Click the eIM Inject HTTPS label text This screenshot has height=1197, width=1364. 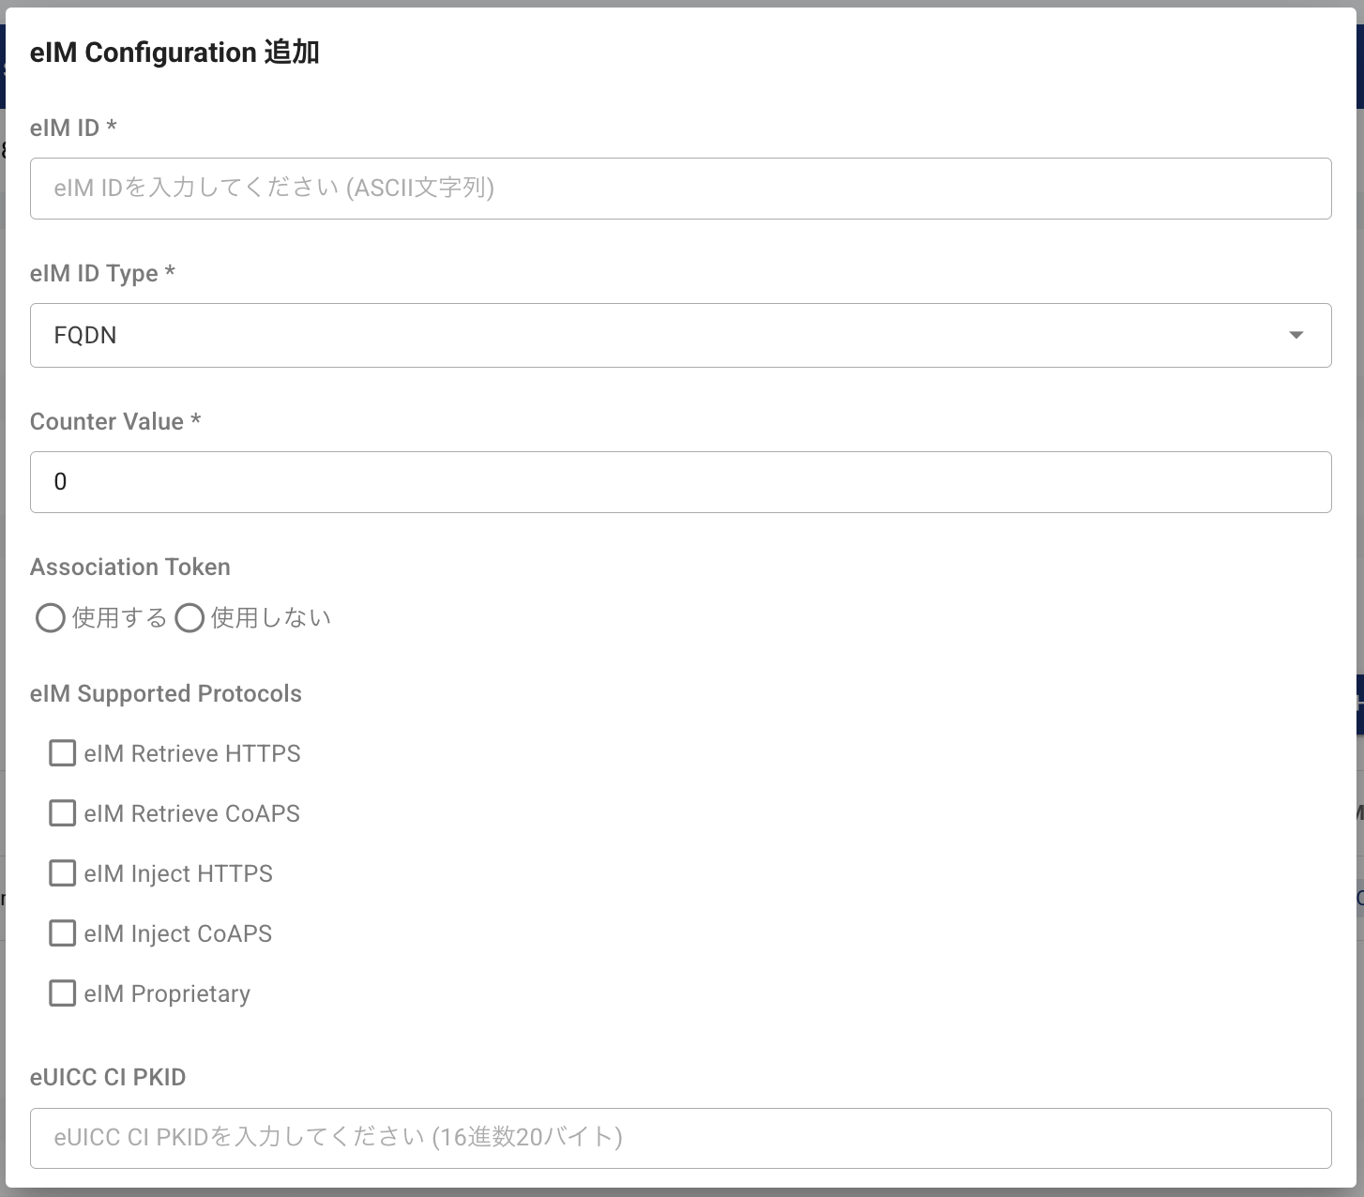[178, 874]
